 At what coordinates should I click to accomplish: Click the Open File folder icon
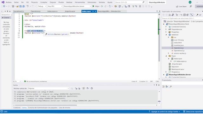tap(17, 6)
